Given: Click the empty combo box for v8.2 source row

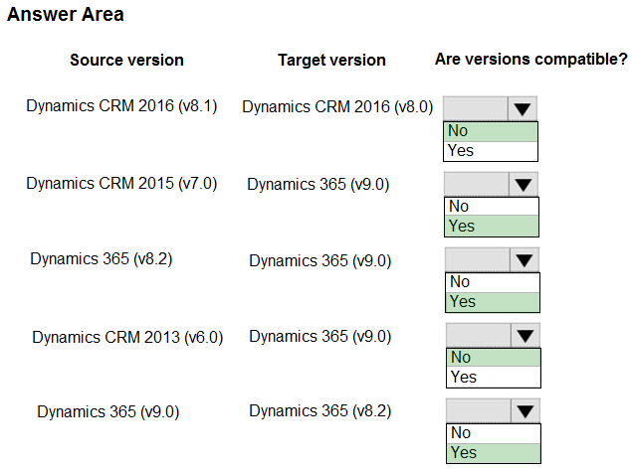Looking at the screenshot, I should coord(477,260).
